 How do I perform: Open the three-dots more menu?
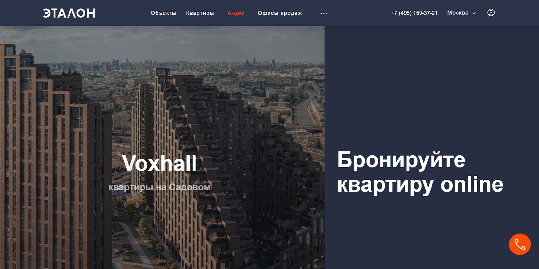click(324, 13)
